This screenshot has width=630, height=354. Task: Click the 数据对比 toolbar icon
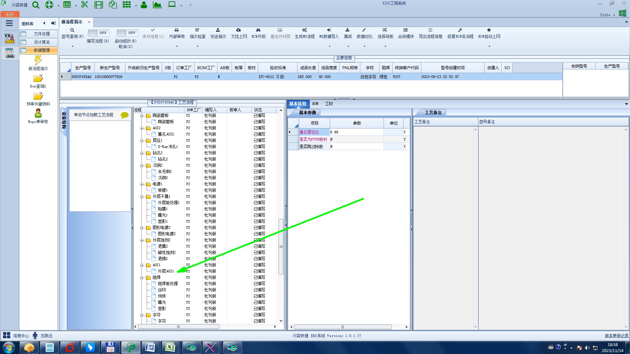pos(364,30)
